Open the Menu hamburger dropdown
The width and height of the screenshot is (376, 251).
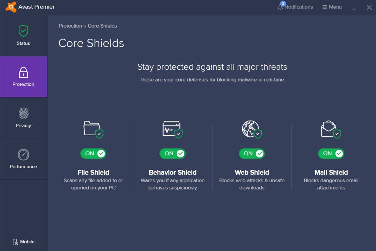coord(332,7)
